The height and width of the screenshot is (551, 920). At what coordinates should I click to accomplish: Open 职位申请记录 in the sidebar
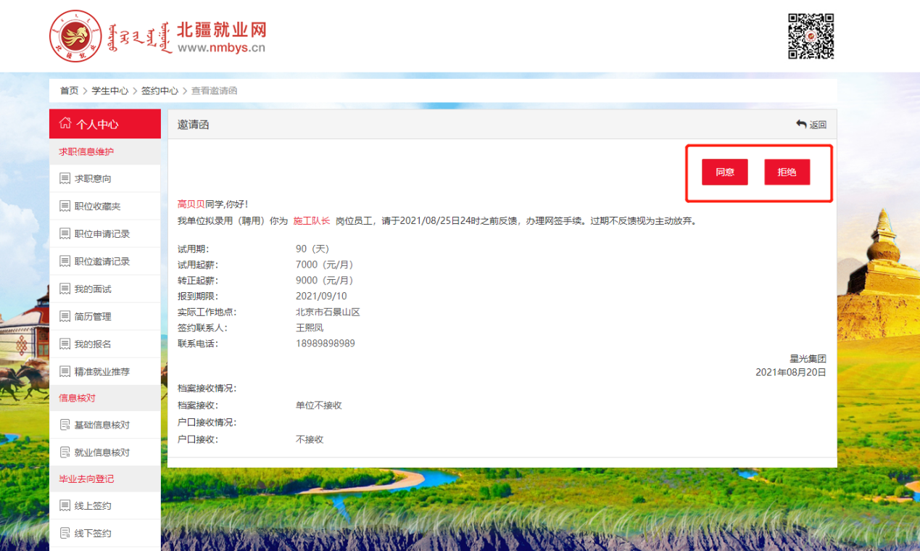click(x=102, y=233)
